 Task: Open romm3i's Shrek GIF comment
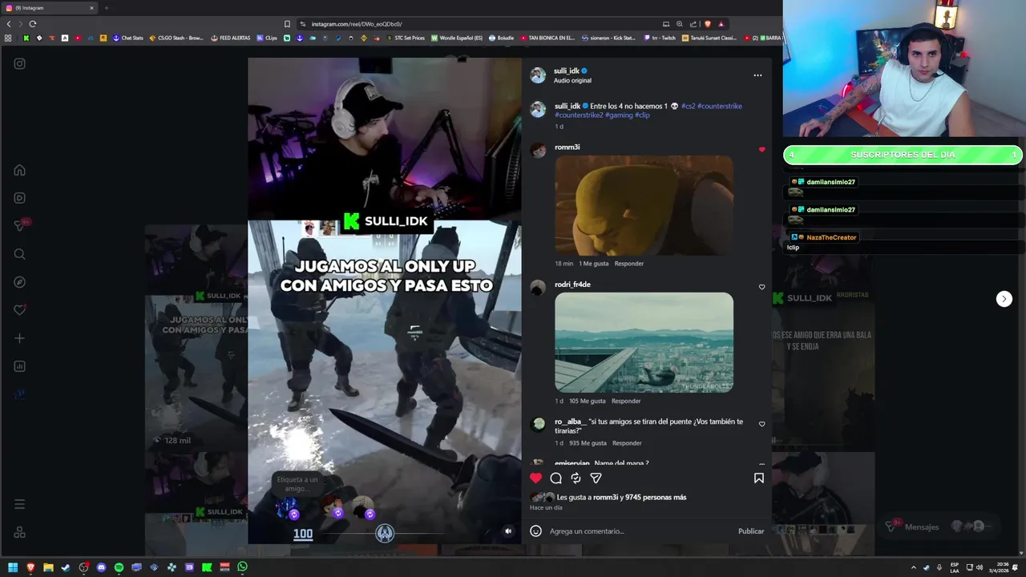click(x=644, y=205)
